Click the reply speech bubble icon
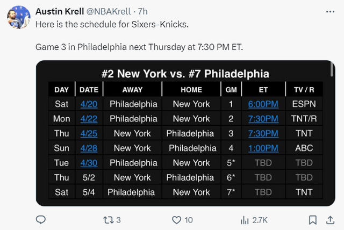The image size is (344, 230). pyautogui.click(x=41, y=219)
